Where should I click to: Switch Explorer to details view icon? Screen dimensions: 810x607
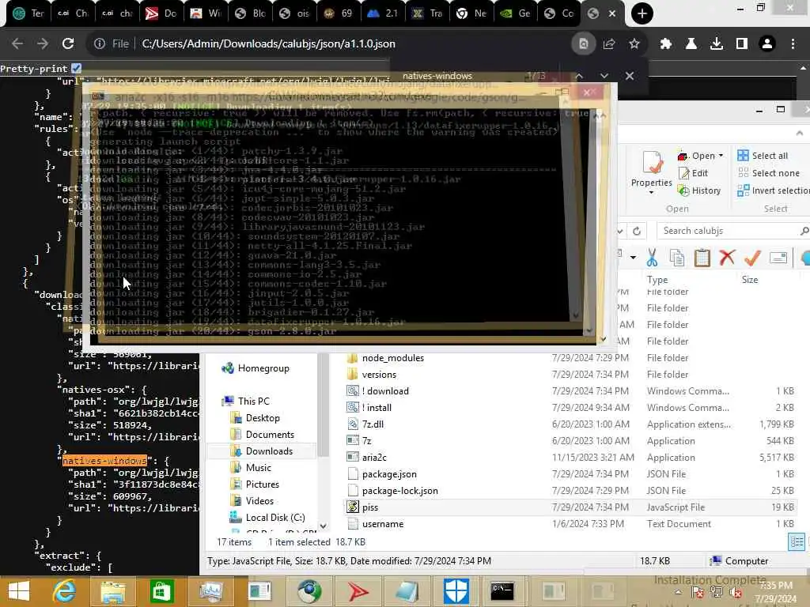(797, 541)
